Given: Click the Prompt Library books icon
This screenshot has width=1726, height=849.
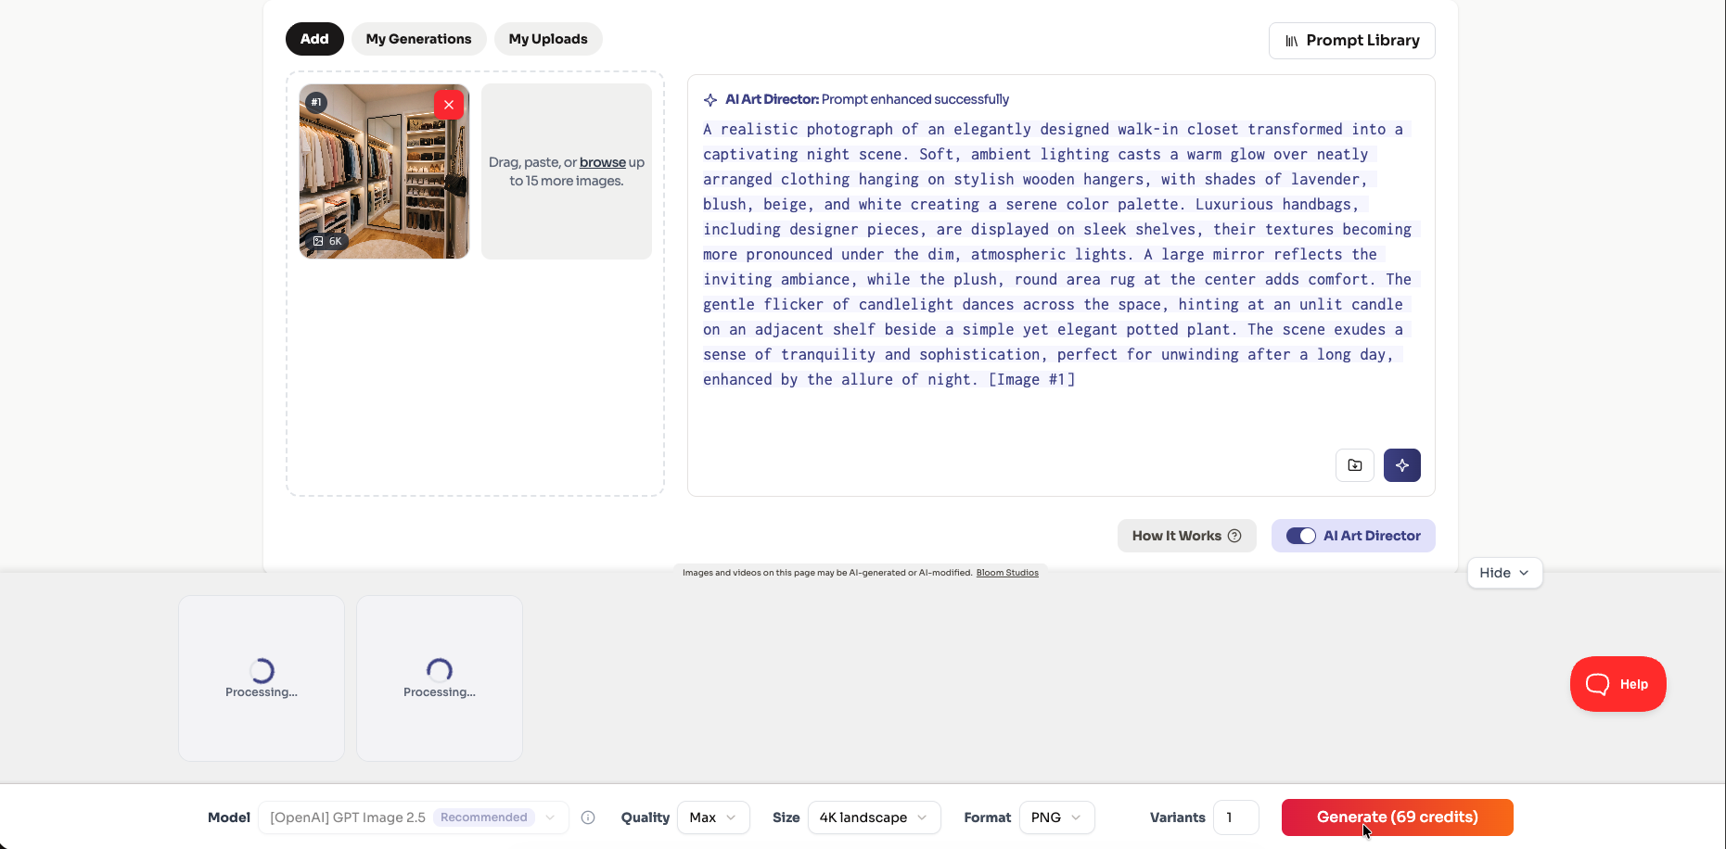Looking at the screenshot, I should 1291,41.
